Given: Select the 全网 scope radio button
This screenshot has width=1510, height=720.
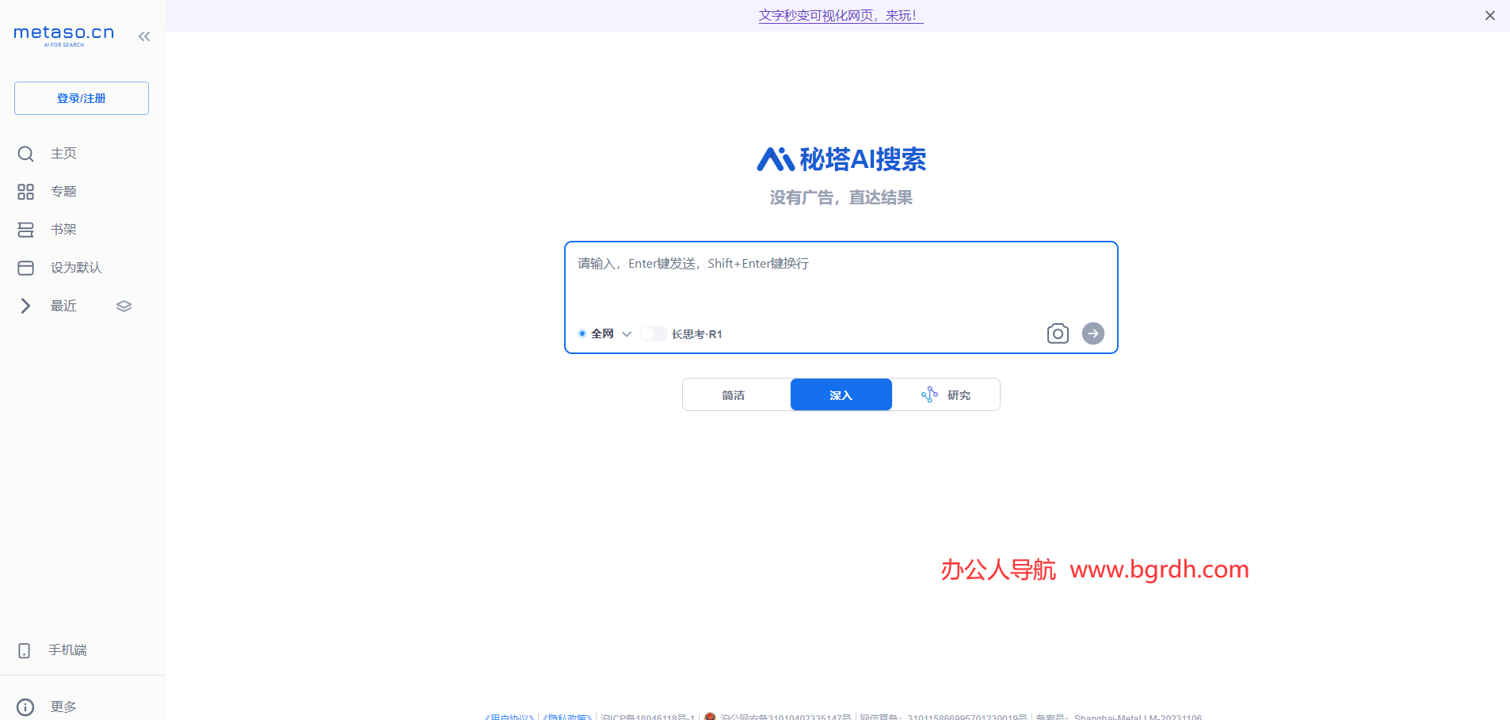Looking at the screenshot, I should tap(582, 333).
